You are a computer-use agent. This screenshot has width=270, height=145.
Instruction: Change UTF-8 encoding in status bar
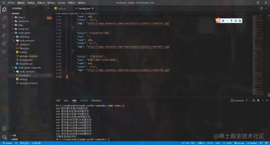coord(210,143)
